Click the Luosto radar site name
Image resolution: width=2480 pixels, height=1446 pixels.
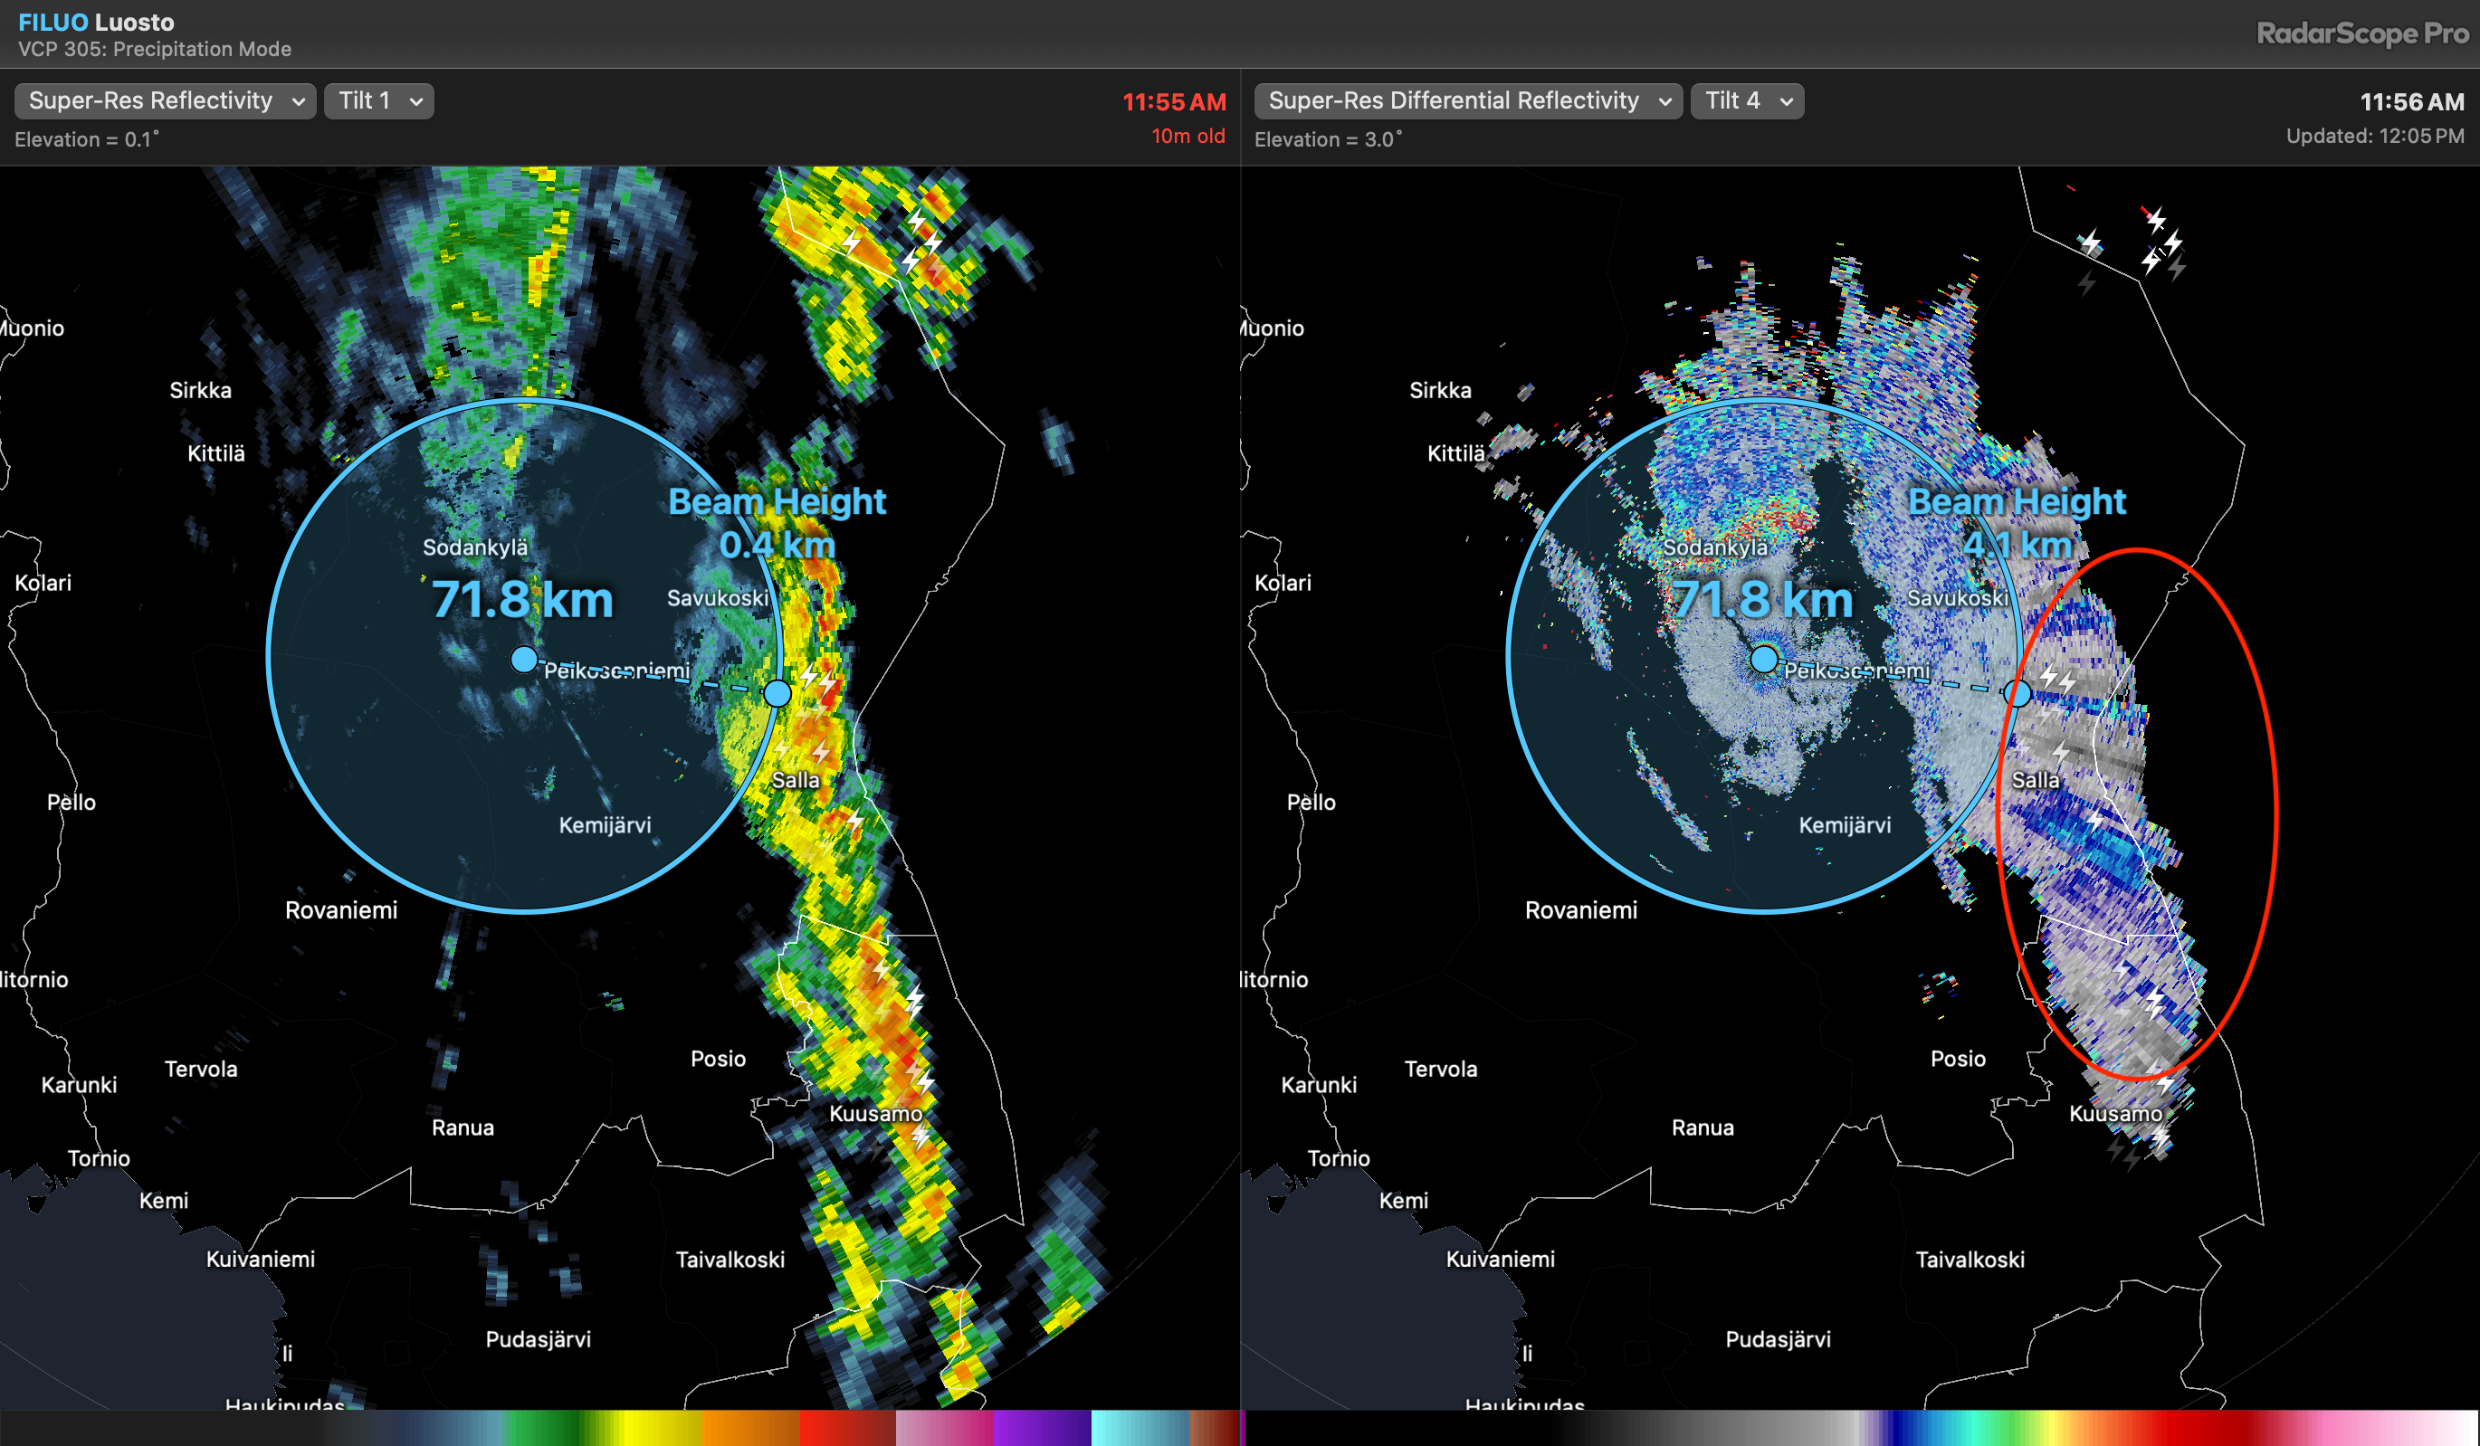135,22
